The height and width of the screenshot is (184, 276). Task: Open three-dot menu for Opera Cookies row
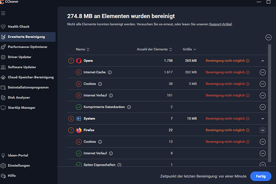(x=262, y=84)
